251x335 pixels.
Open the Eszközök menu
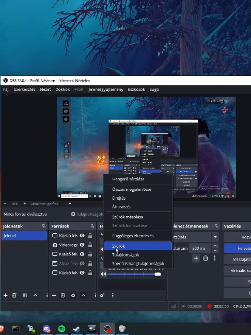tap(136, 89)
